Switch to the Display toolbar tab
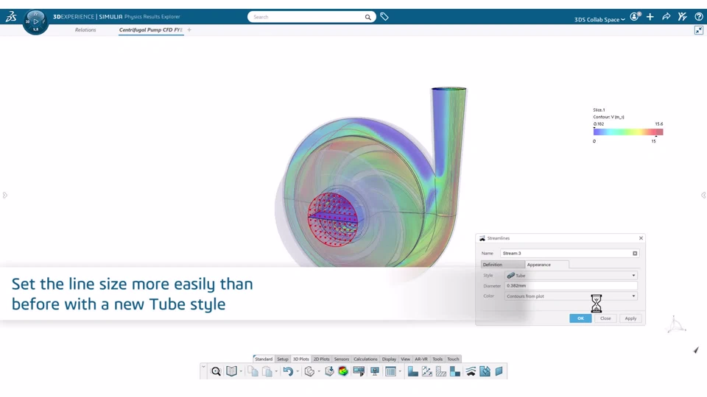707x397 pixels. (389, 360)
